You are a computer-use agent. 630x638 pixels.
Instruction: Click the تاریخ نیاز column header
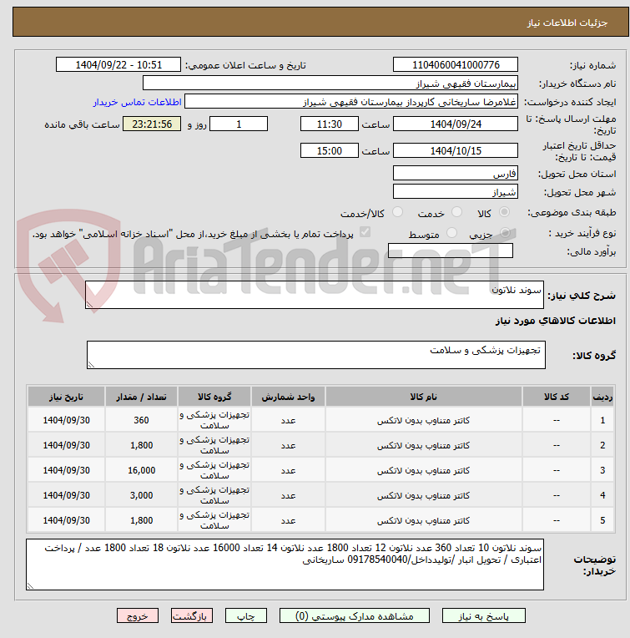[x=66, y=397]
